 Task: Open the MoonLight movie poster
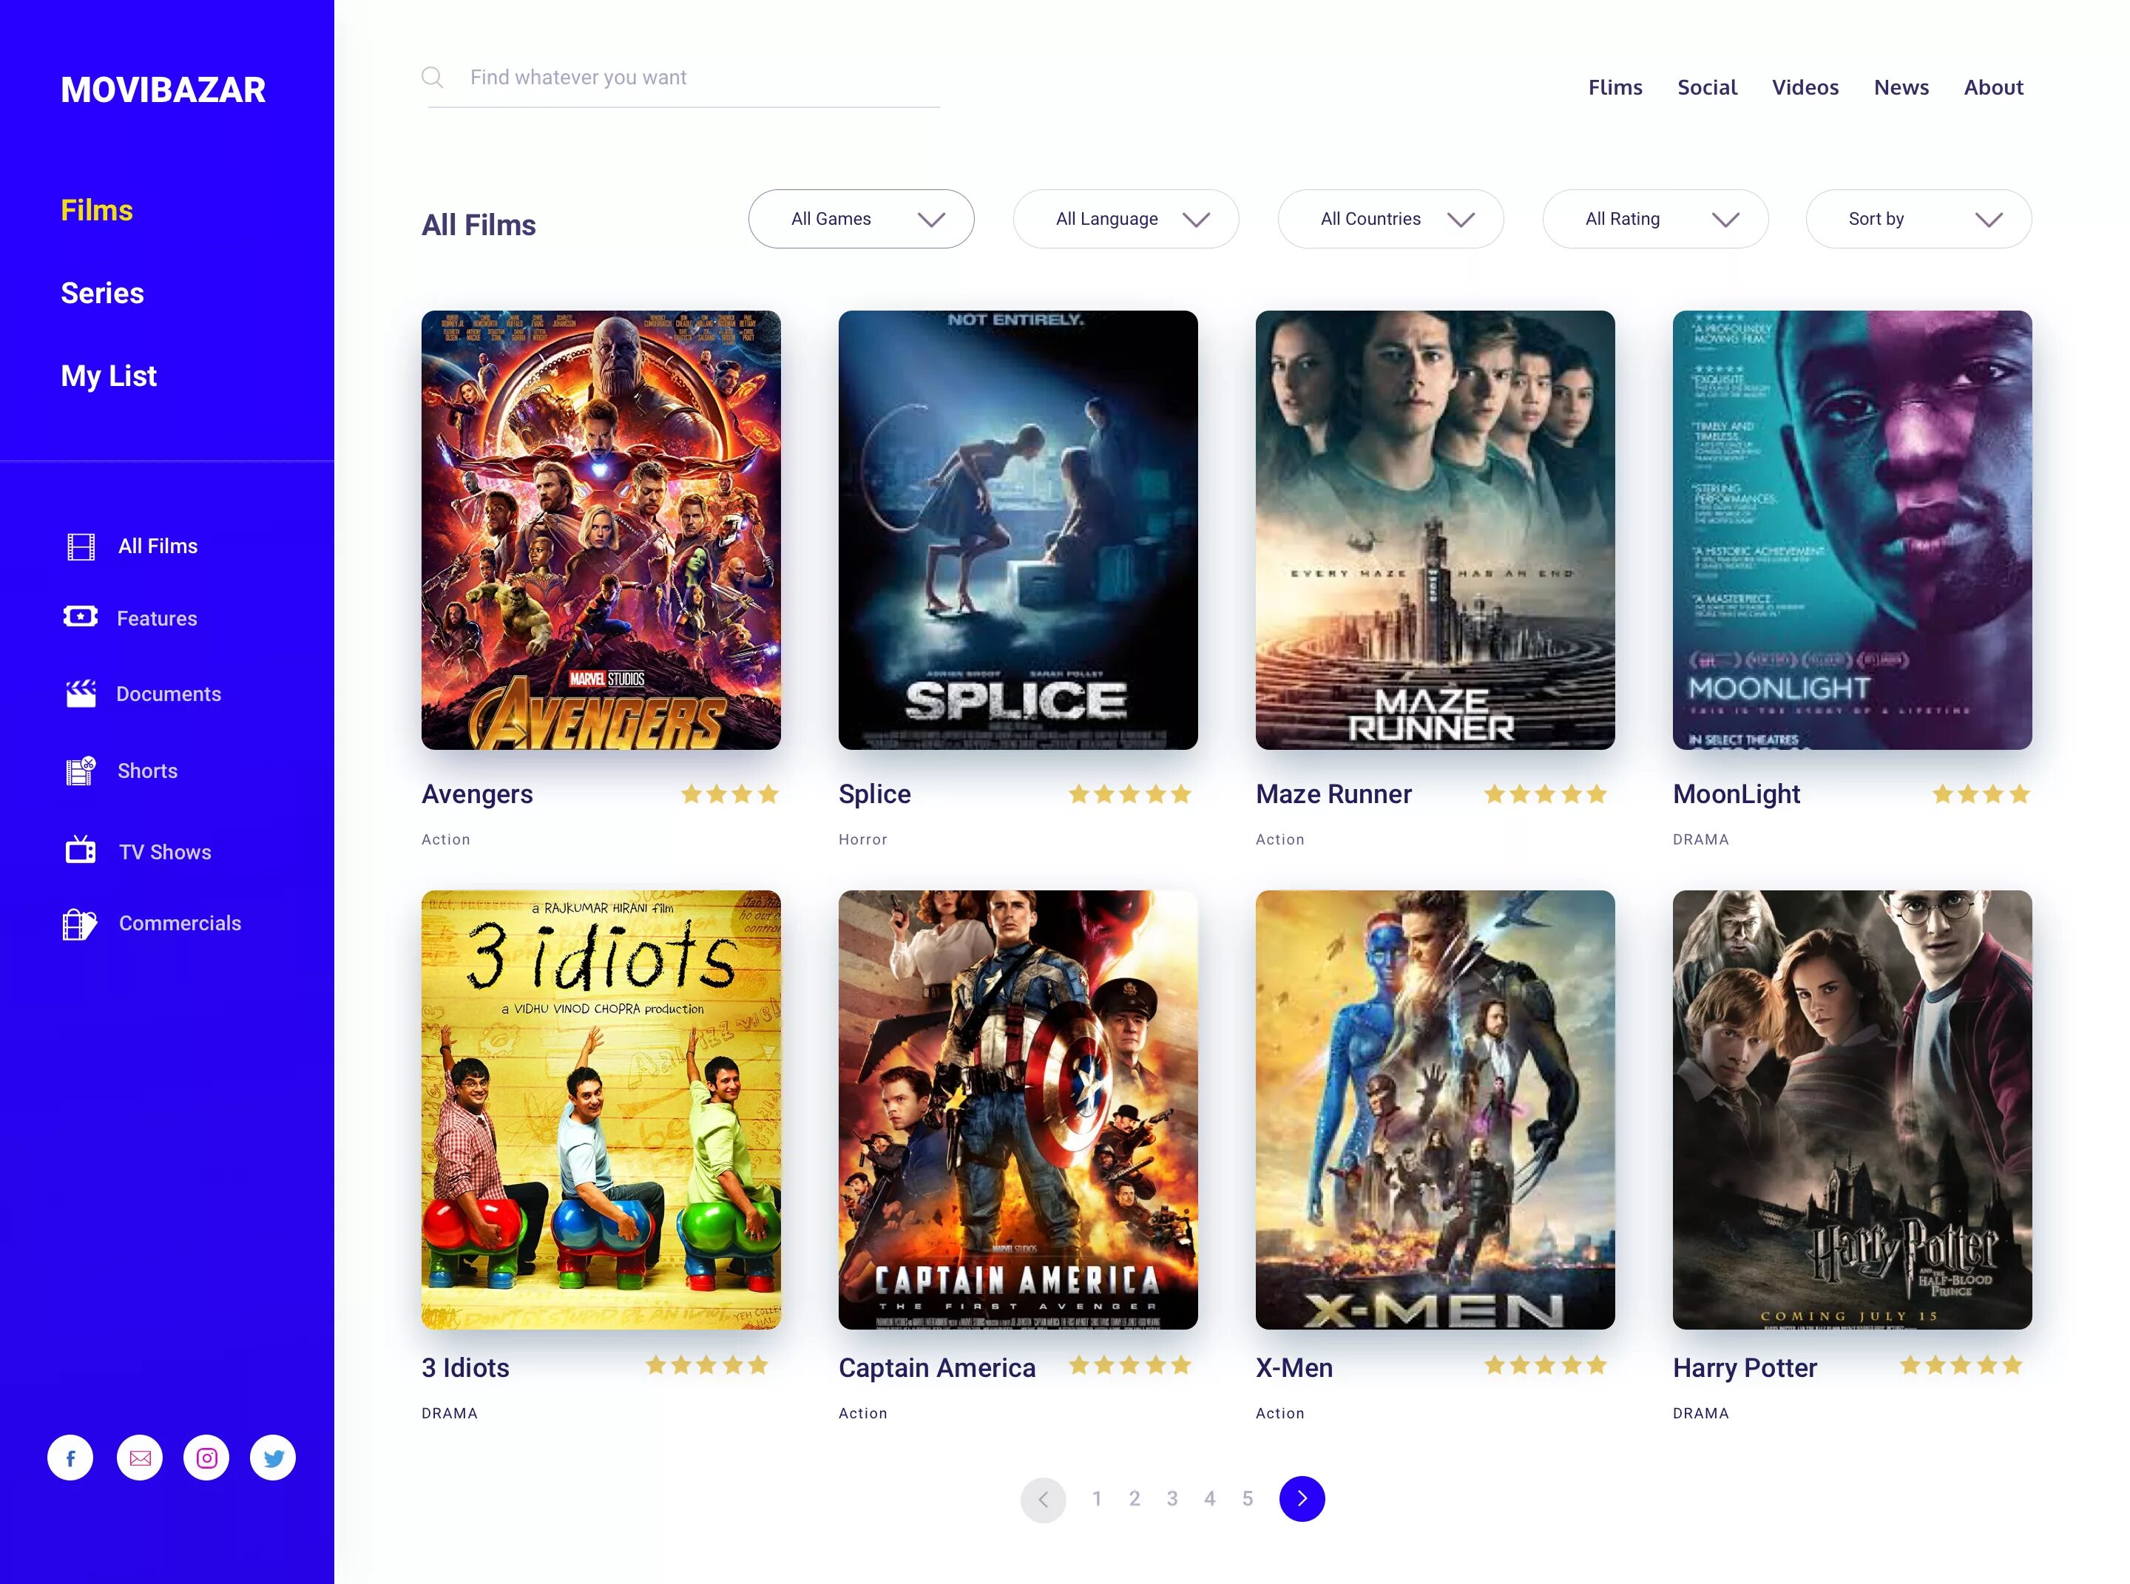1852,530
